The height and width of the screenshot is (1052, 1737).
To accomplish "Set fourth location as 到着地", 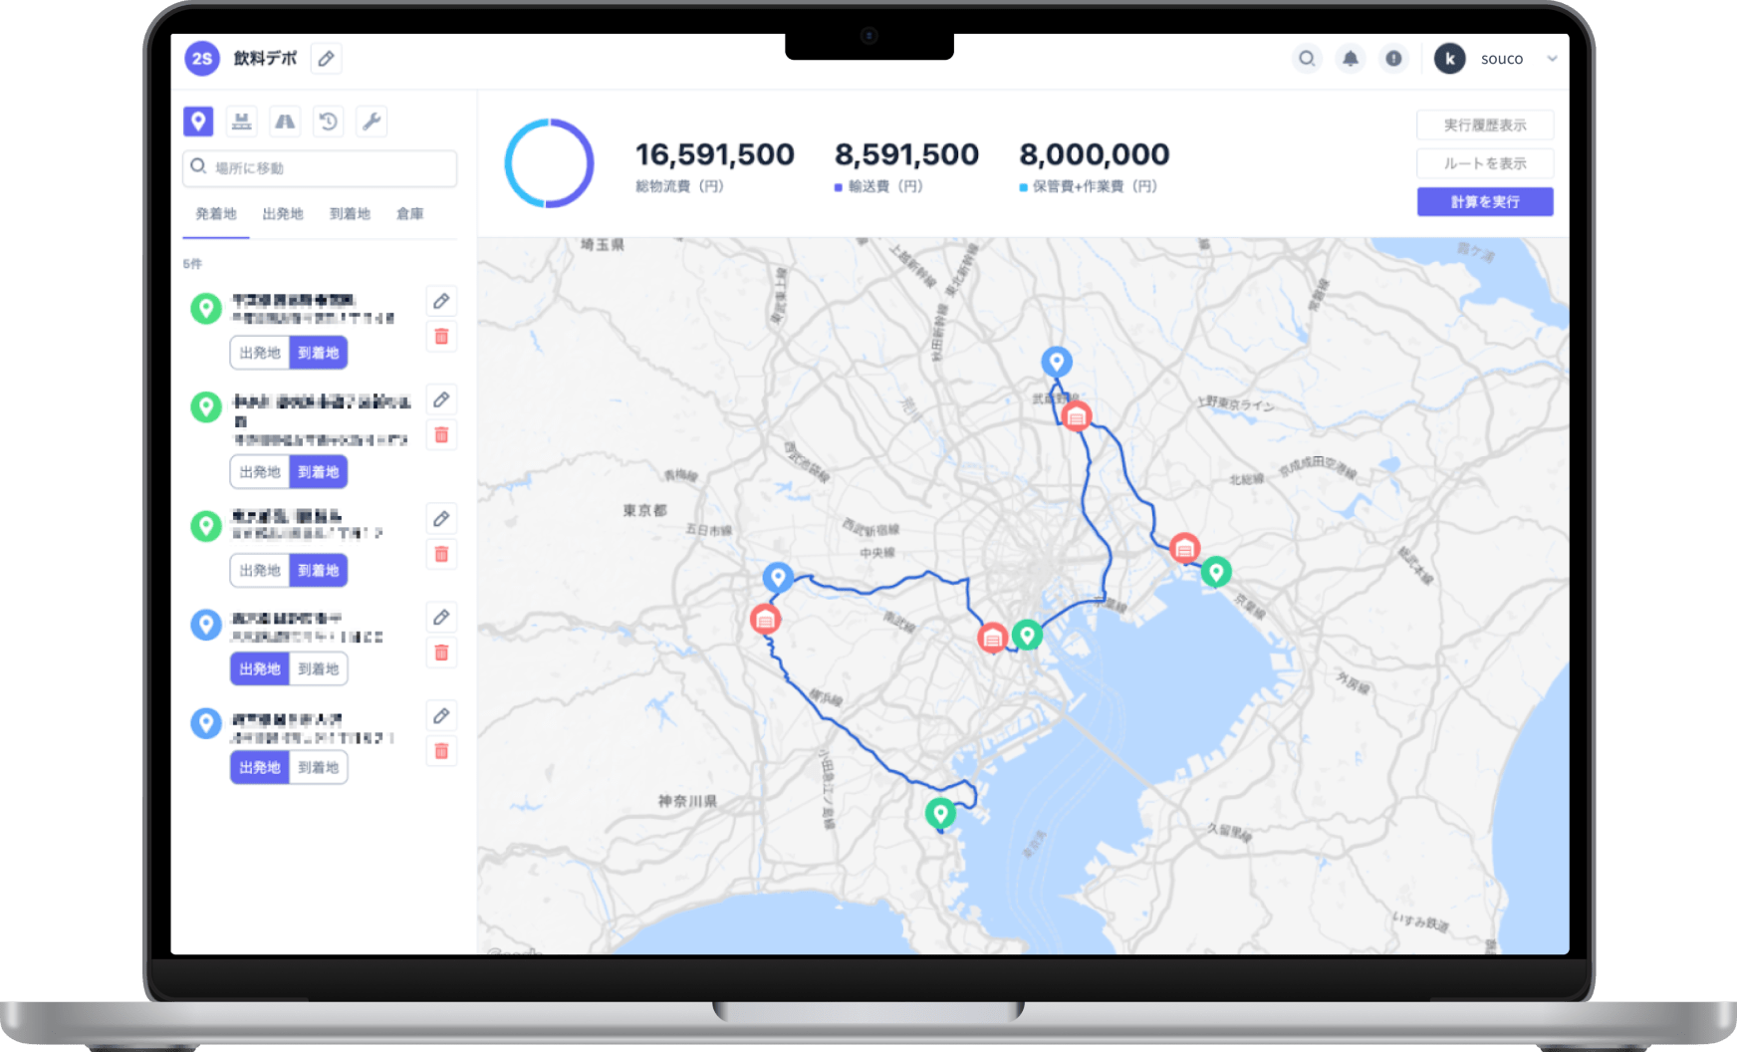I will click(x=319, y=669).
